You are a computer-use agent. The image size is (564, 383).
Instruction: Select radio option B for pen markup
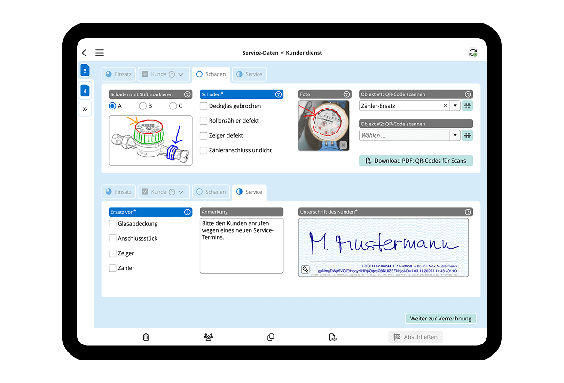(142, 106)
